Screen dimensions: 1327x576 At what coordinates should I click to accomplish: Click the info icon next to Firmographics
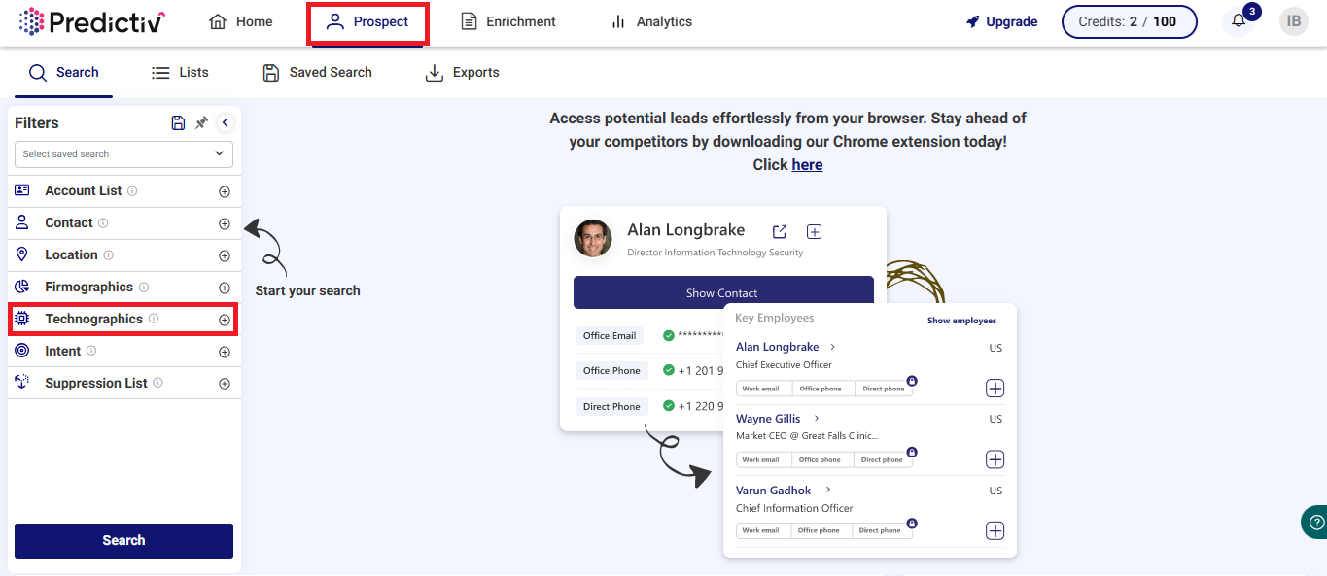pos(144,288)
